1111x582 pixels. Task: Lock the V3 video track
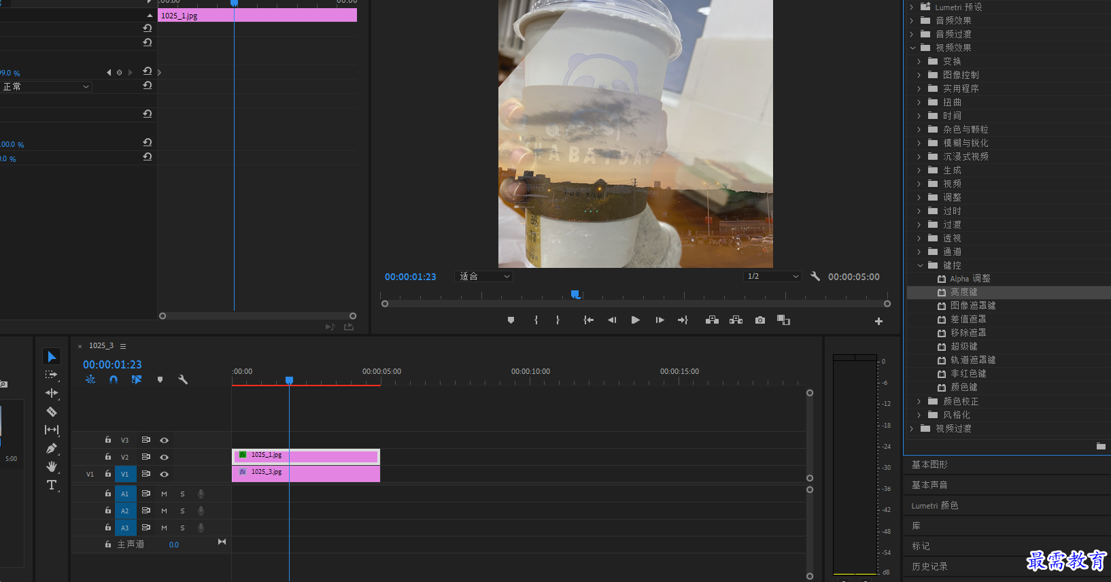(x=107, y=440)
